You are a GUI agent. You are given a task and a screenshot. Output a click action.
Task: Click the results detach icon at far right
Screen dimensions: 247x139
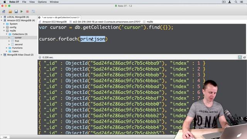244,58
